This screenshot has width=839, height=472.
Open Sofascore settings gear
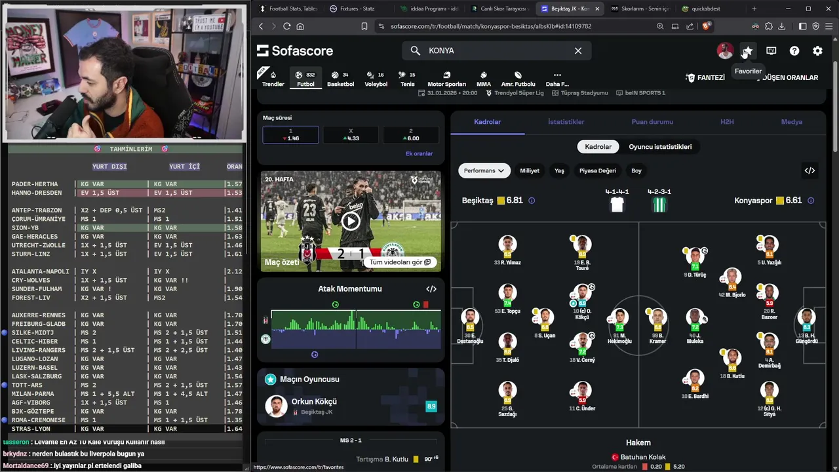click(817, 50)
